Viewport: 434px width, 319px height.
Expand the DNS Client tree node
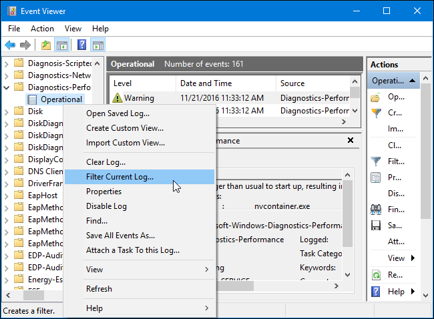click(7, 172)
